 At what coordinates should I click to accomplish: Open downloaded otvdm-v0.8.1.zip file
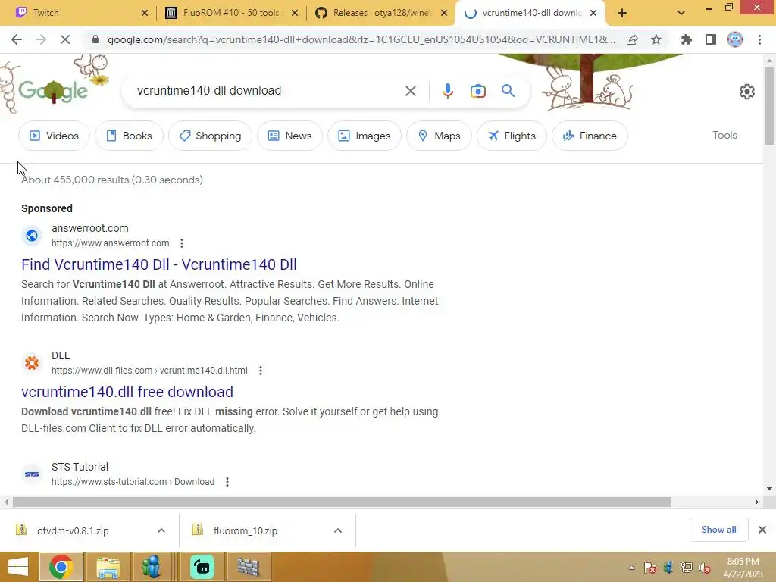73,530
